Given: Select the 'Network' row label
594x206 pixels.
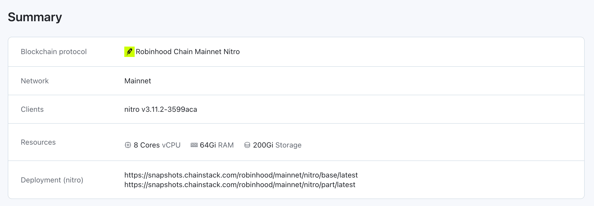Looking at the screenshot, I should click(x=35, y=81).
